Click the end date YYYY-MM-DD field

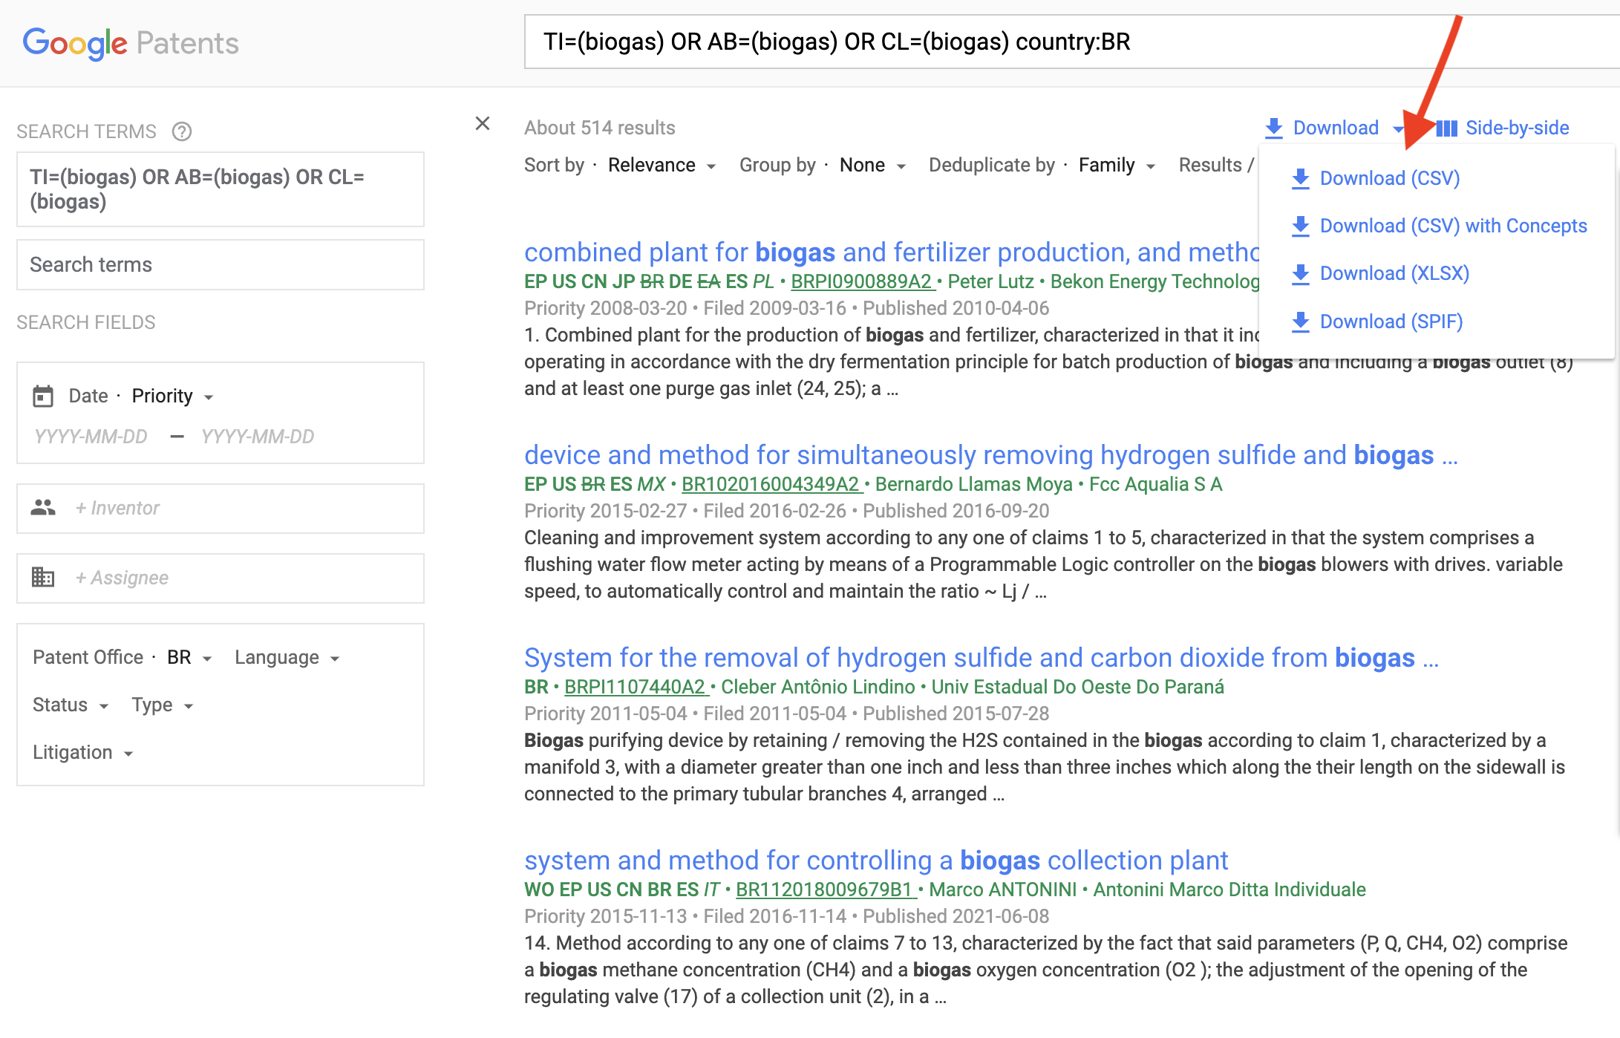pyautogui.click(x=258, y=437)
